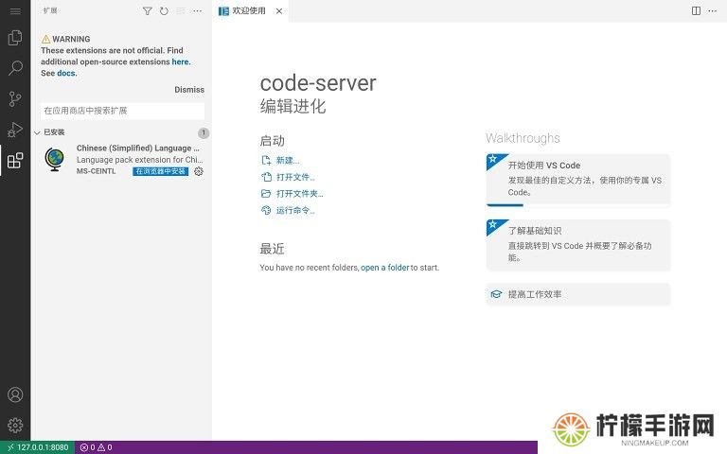
Task: Close the 欢迎使用 tab
Action: coord(279,11)
